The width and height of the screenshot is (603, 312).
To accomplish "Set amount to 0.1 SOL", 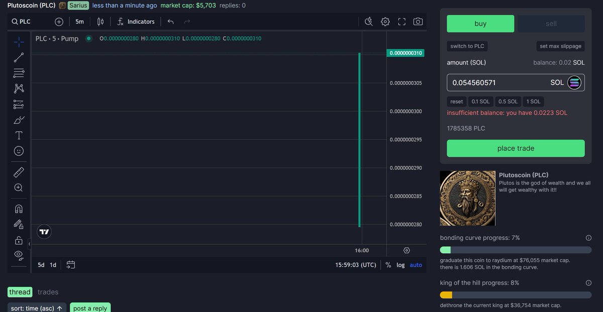I will tap(480, 101).
